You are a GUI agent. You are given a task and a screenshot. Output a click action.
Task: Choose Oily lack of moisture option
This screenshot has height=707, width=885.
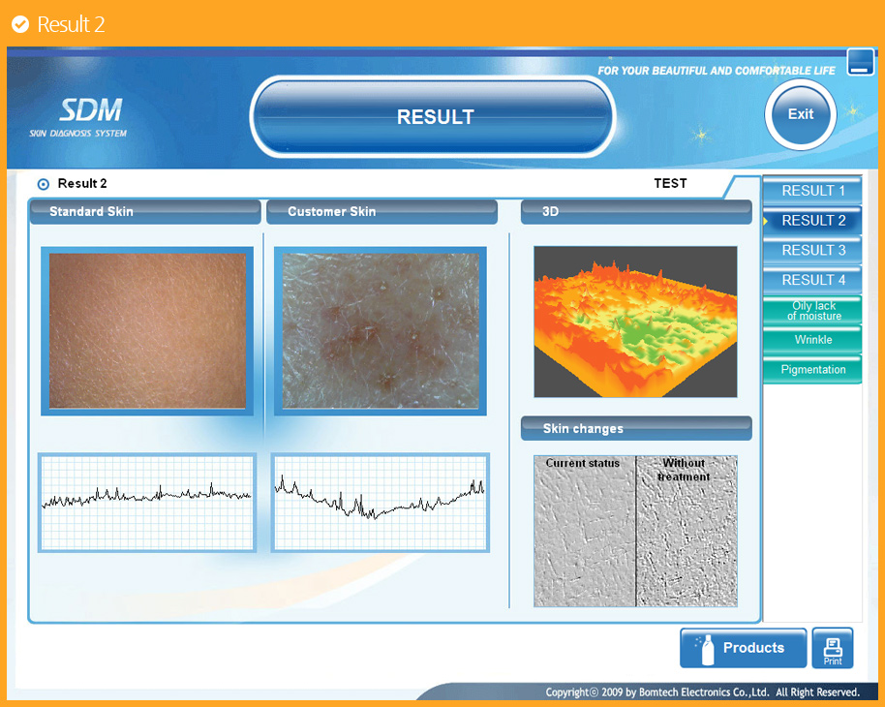point(812,311)
